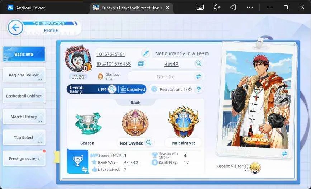Click the No point yet label
This screenshot has height=189, width=311.
(183, 143)
